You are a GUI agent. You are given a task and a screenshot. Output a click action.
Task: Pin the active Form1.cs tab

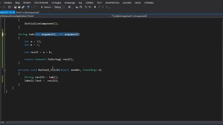[x=10, y=12]
